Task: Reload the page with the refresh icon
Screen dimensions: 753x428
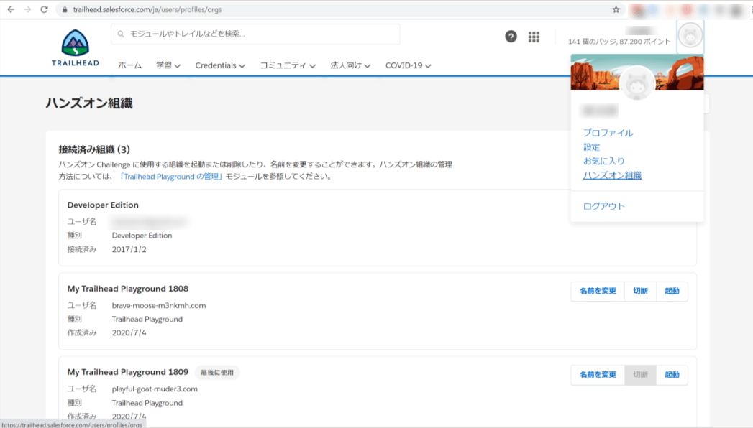Action: 45,10
